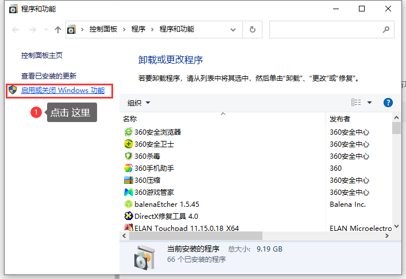Select ELAN Touchpad 11.15.0.18 X64 entry

(187, 228)
